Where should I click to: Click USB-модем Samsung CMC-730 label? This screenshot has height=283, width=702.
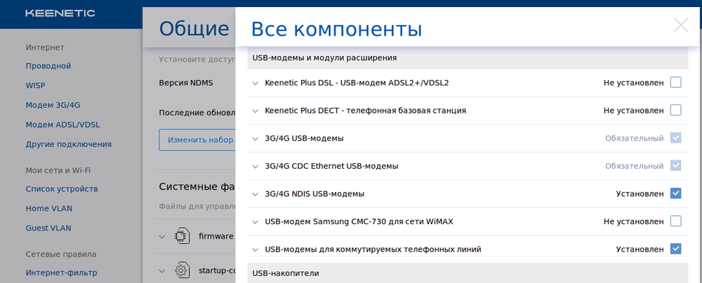point(359,222)
